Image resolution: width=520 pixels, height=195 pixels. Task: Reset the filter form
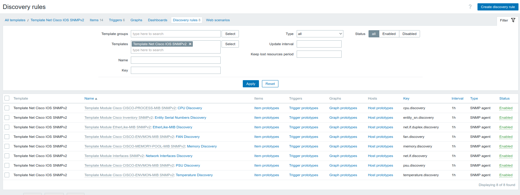click(x=270, y=84)
